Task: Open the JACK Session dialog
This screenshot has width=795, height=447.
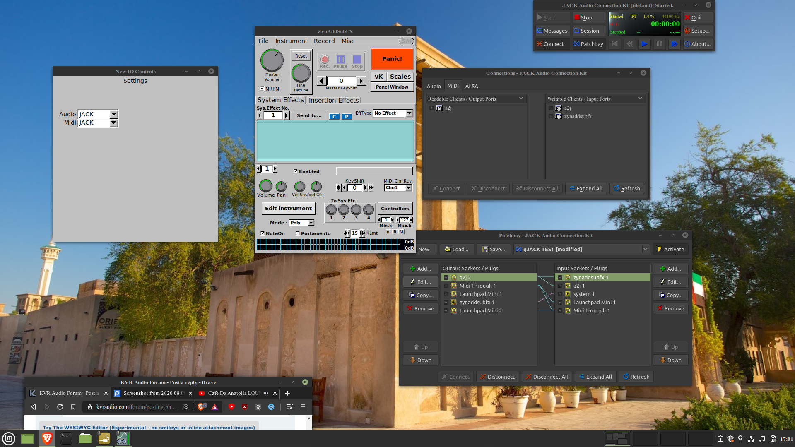Action: point(589,31)
